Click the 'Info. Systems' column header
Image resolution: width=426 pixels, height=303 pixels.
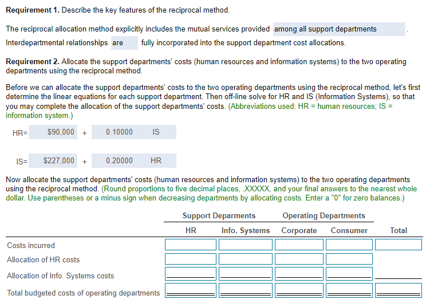pyautogui.click(x=246, y=230)
